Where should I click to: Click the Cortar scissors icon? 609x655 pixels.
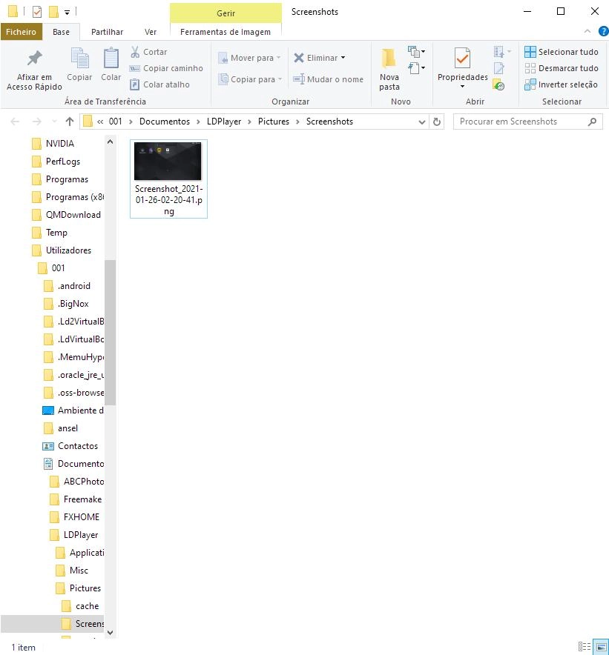click(135, 52)
